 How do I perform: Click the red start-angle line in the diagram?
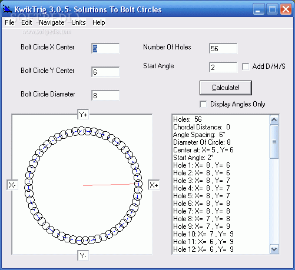(110, 185)
